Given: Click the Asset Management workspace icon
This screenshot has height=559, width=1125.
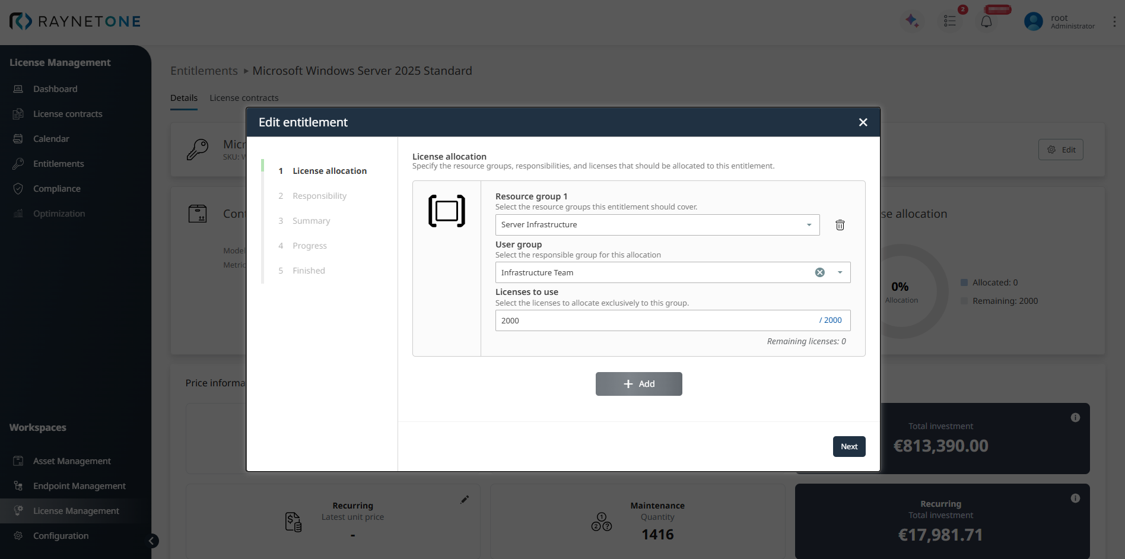Looking at the screenshot, I should click(x=18, y=461).
